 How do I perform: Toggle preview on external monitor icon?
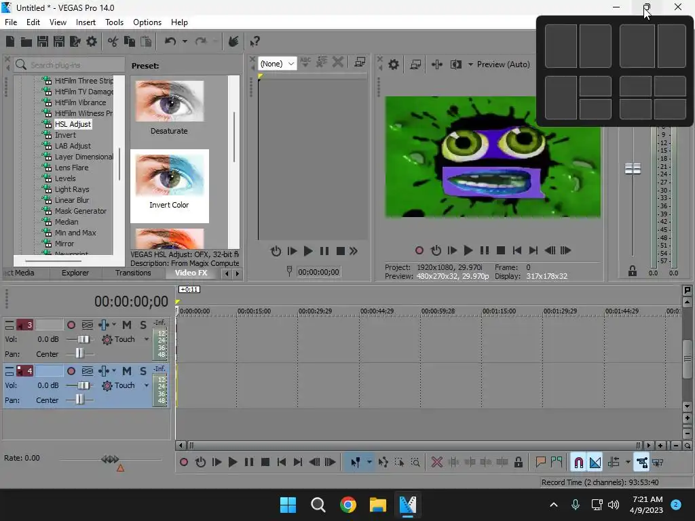pyautogui.click(x=415, y=64)
